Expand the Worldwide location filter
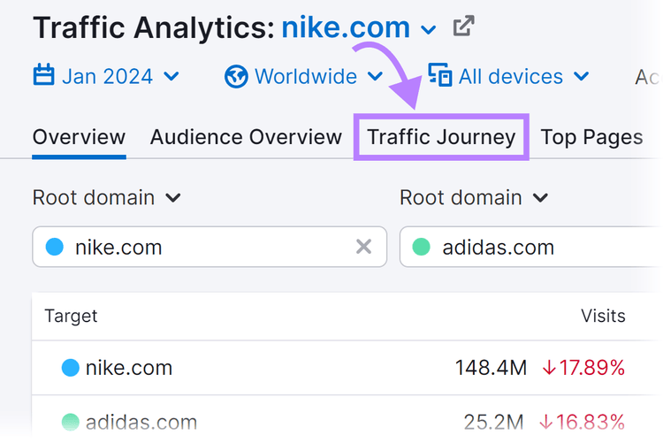663x443 pixels. [303, 77]
